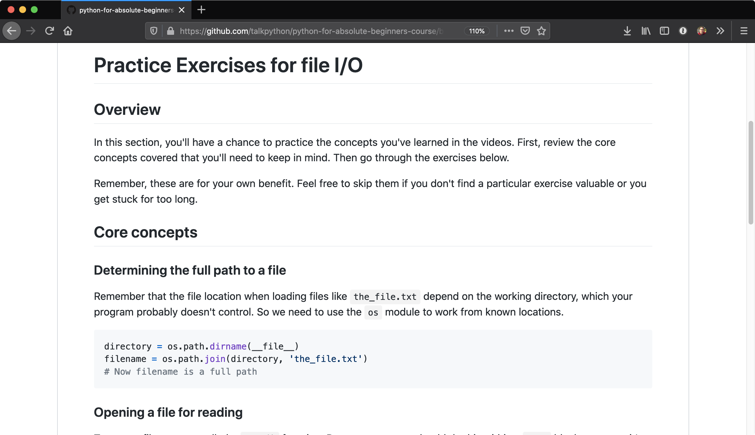Open the browser home page

click(x=68, y=30)
